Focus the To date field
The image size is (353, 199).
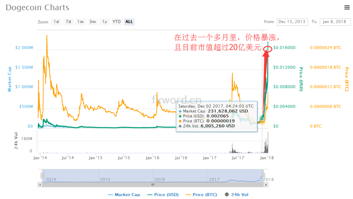(x=335, y=22)
